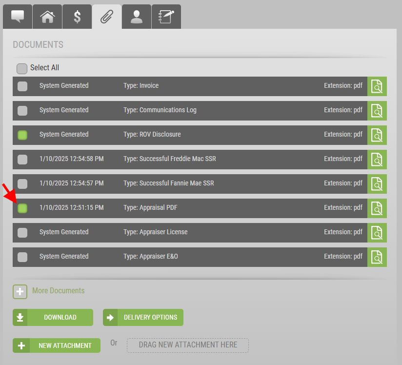
Task: Open the speech bubble messages tab
Action: tap(18, 17)
